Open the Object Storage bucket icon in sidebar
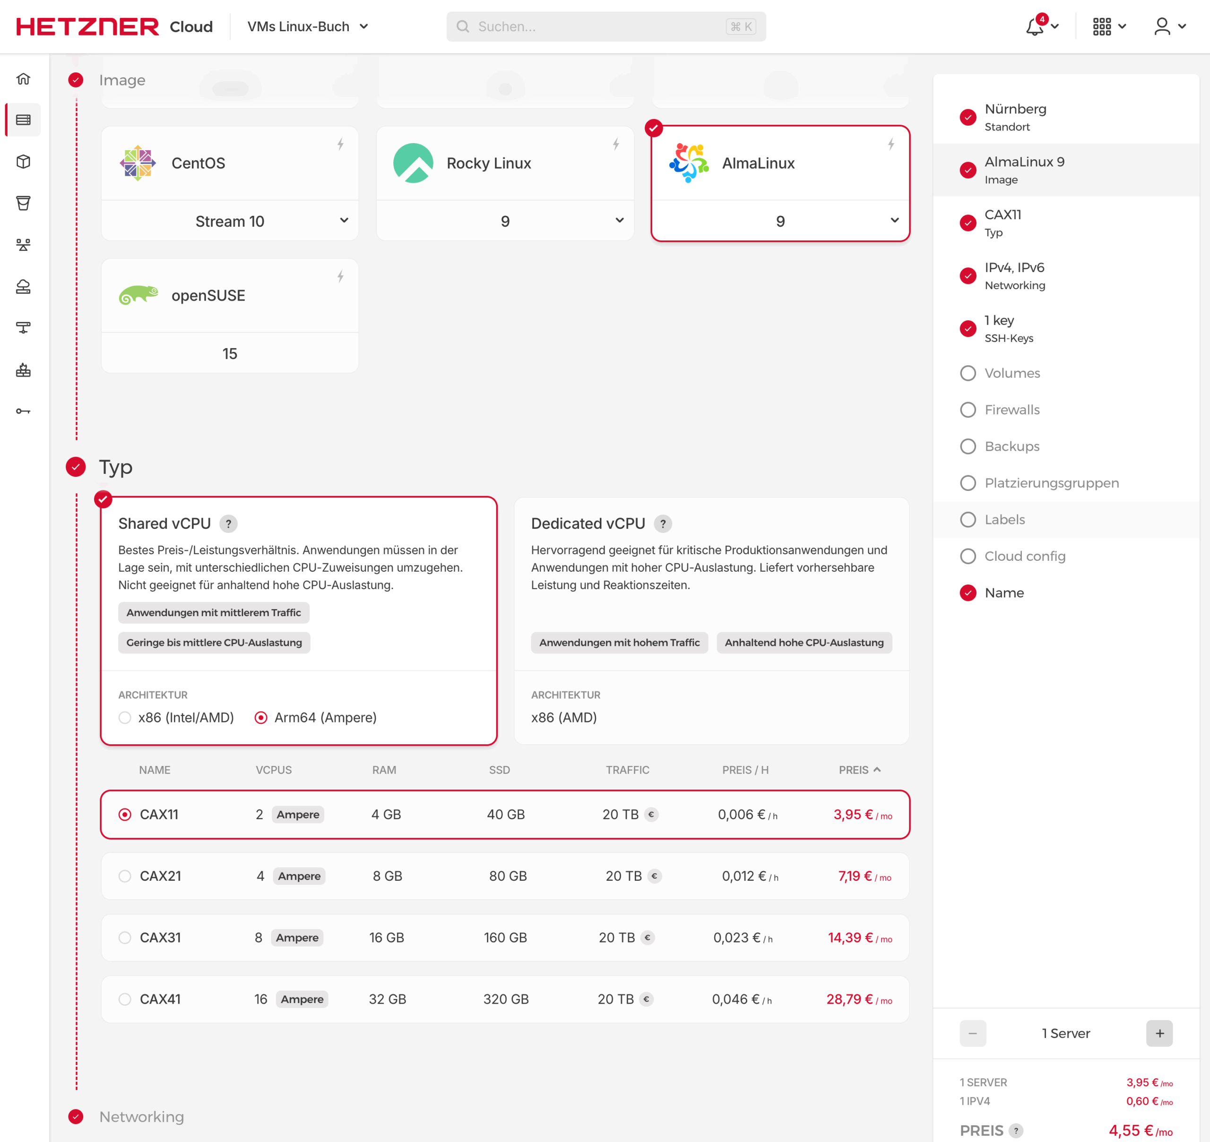Image resolution: width=1210 pixels, height=1142 pixels. tap(23, 203)
